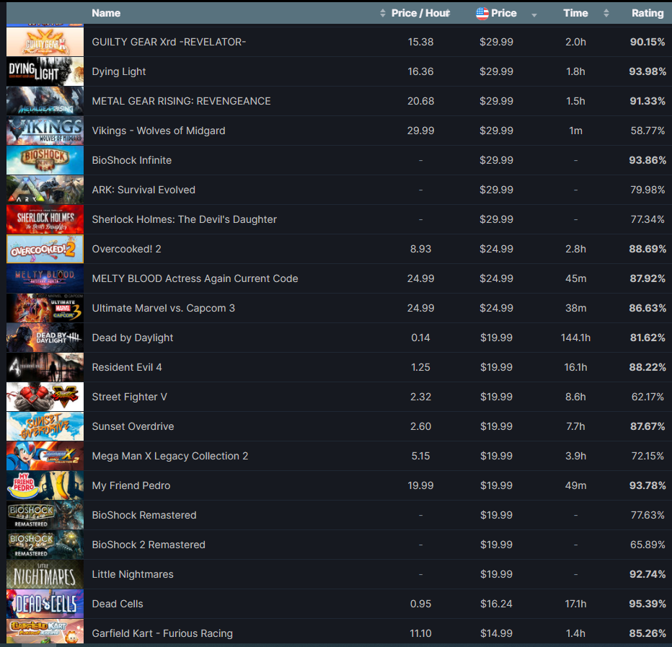Image resolution: width=672 pixels, height=647 pixels.
Task: Sort the list by Name header
Action: click(x=106, y=13)
